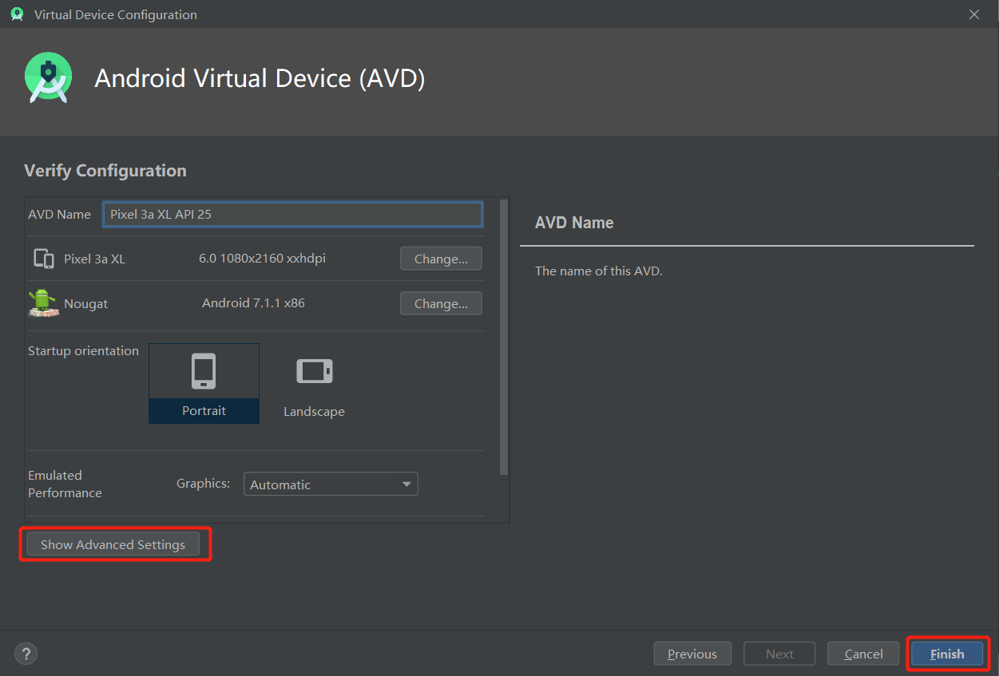
Task: Close the Virtual Device Configuration window
Action: [x=974, y=14]
